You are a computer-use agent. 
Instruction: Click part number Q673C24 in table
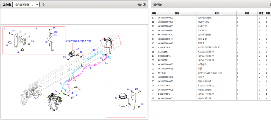(x=162, y=73)
